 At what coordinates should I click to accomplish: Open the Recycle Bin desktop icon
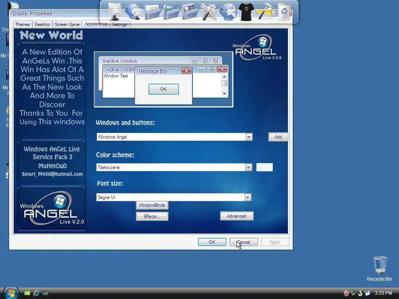(380, 269)
